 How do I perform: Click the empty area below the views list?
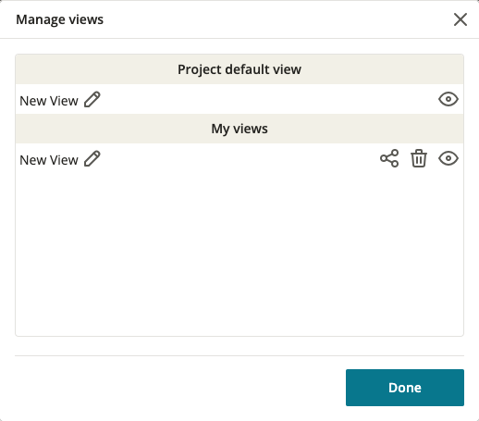pos(239,253)
